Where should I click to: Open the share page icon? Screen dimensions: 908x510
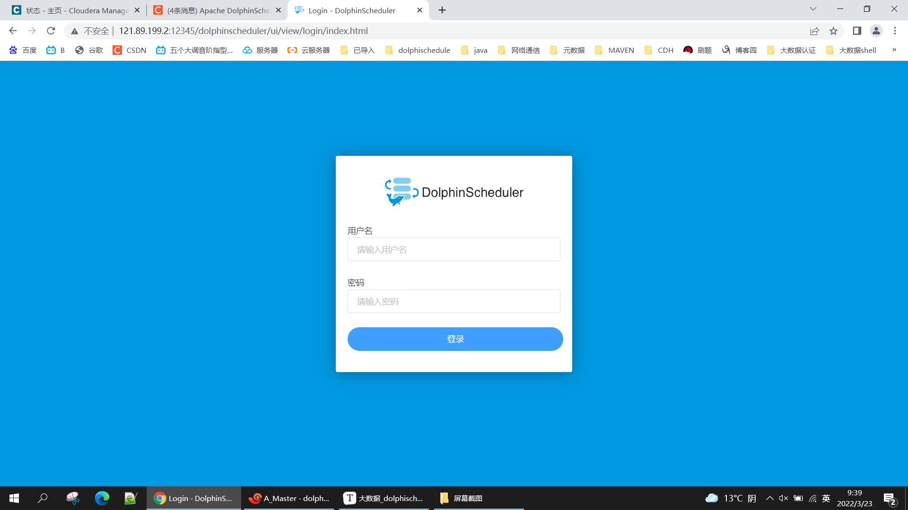[x=814, y=31]
